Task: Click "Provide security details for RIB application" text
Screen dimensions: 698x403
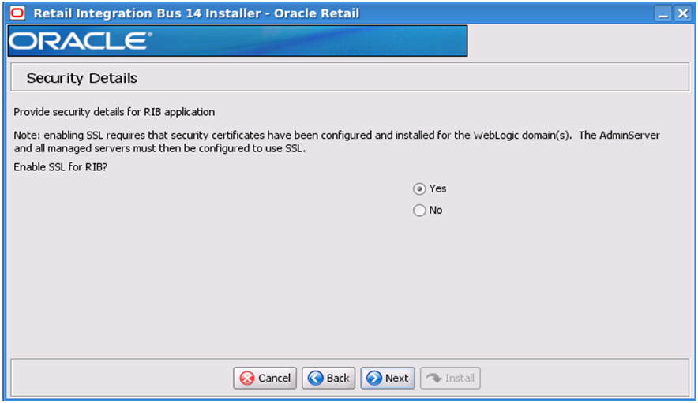Action: coord(114,112)
